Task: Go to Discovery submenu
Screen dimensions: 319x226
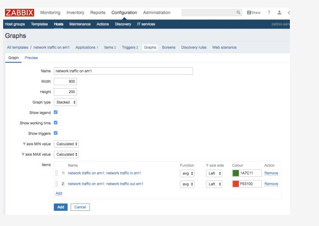Action: [123, 24]
